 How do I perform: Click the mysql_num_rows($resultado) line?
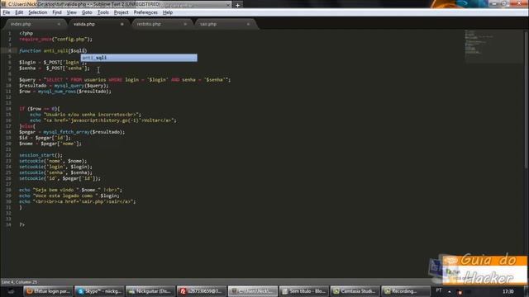(65, 92)
